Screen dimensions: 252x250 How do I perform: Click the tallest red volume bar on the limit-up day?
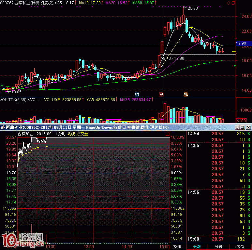(x=165, y=113)
